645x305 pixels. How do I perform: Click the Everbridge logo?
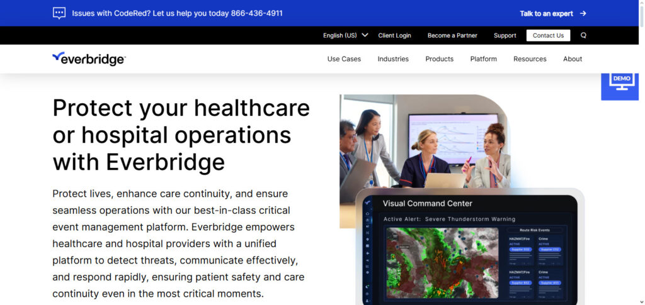[x=89, y=59]
